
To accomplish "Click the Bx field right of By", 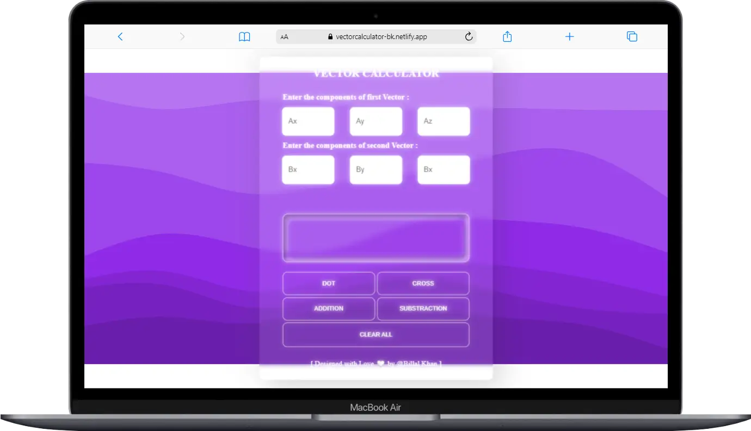I will point(444,170).
